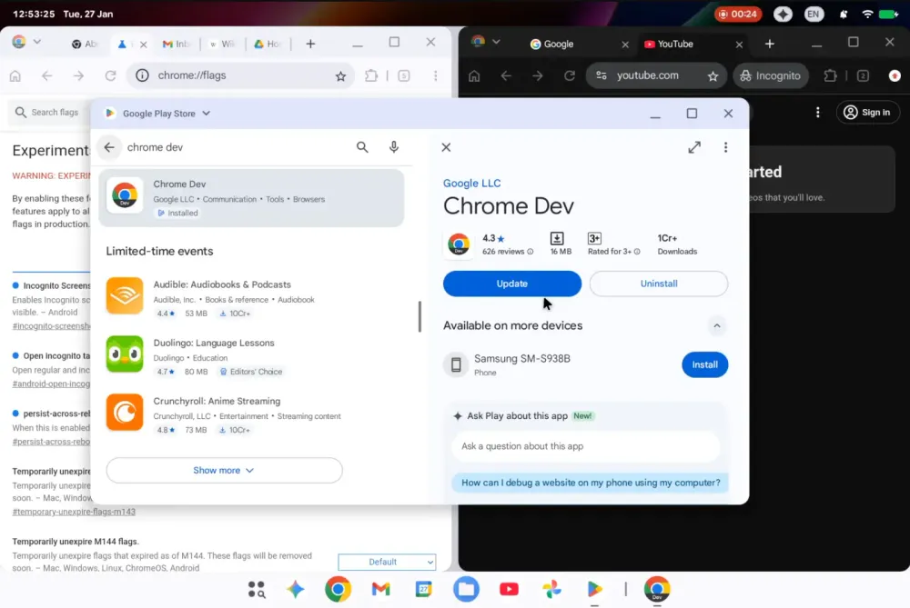This screenshot has height=608, width=910.
Task: Launch Gemini from the shelf
Action: tap(295, 589)
